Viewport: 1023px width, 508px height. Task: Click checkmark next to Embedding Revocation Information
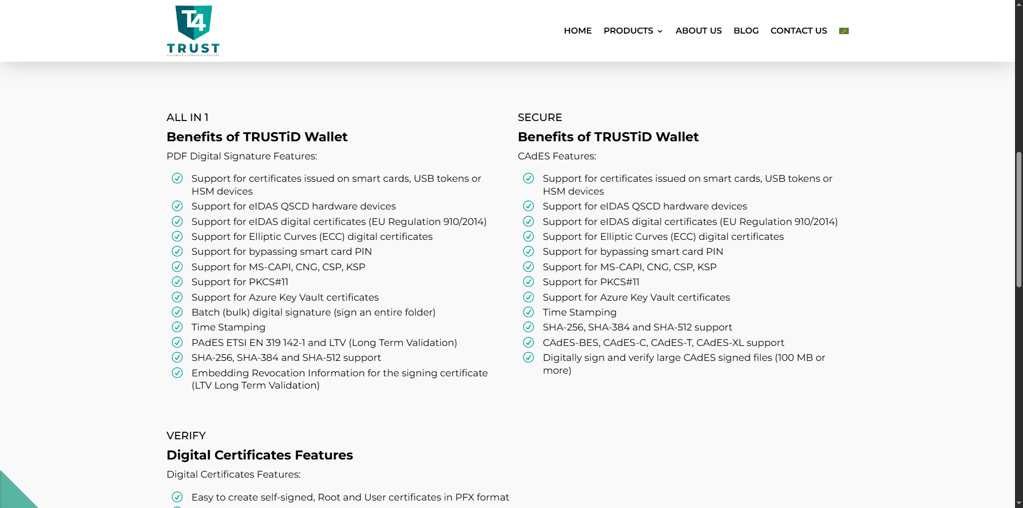coord(177,373)
